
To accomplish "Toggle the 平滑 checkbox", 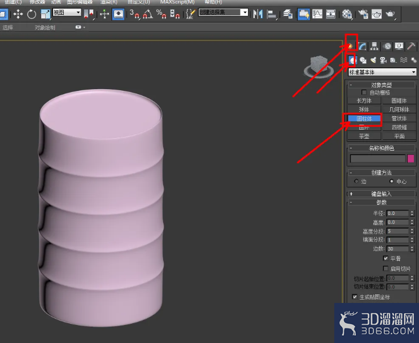I will click(x=385, y=258).
